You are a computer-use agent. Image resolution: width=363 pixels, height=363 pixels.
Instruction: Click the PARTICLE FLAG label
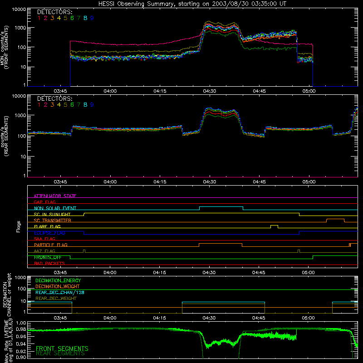pyautogui.click(x=51, y=245)
